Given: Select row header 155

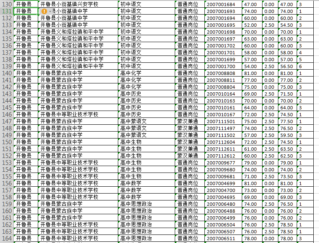Looking at the screenshot, I should (7, 177).
